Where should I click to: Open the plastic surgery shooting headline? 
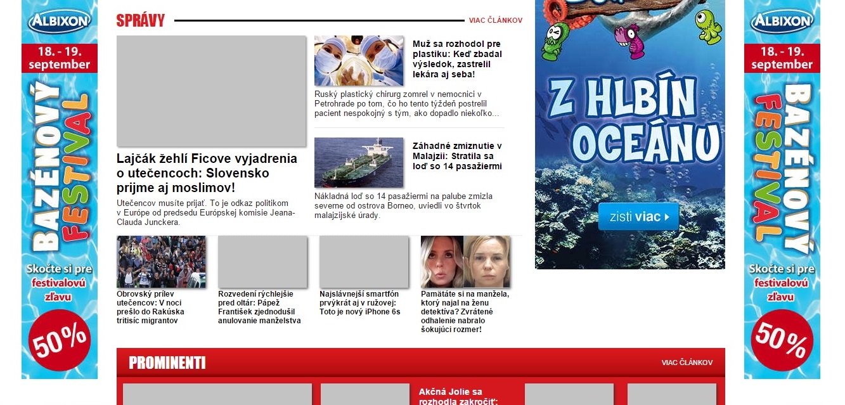tap(457, 59)
